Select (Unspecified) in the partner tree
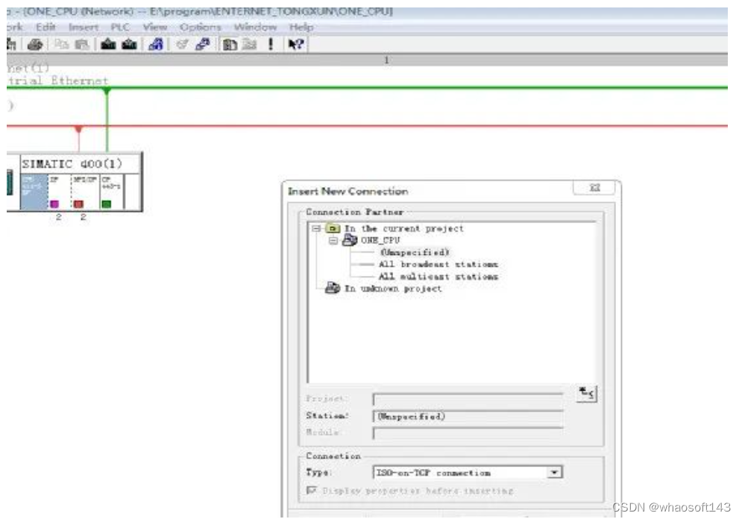 [415, 252]
